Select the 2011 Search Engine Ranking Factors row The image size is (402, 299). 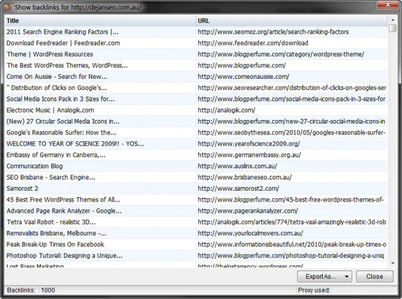coord(62,32)
